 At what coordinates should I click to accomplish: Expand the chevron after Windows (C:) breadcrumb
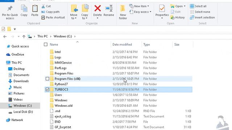tap(75, 36)
